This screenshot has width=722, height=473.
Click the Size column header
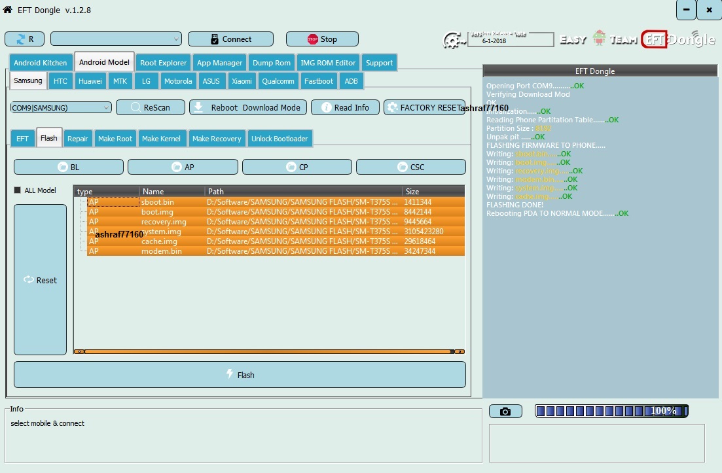tap(433, 192)
